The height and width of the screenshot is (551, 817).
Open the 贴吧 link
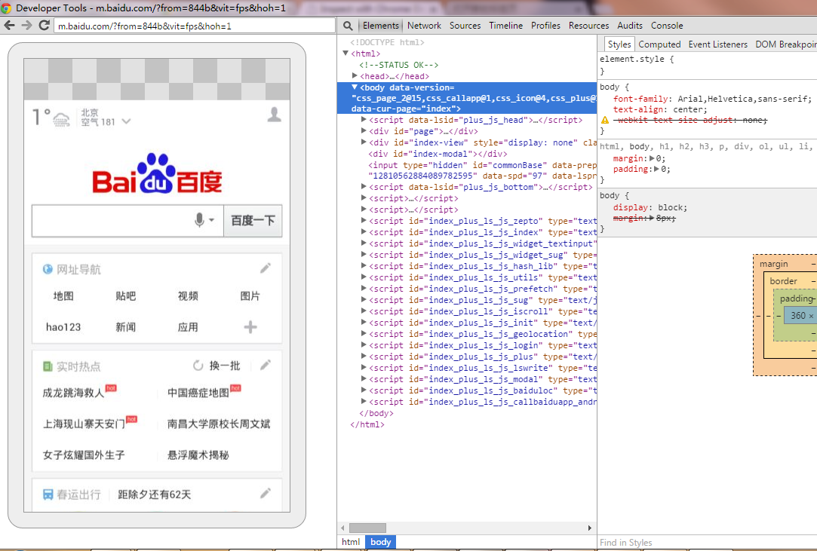coord(125,295)
